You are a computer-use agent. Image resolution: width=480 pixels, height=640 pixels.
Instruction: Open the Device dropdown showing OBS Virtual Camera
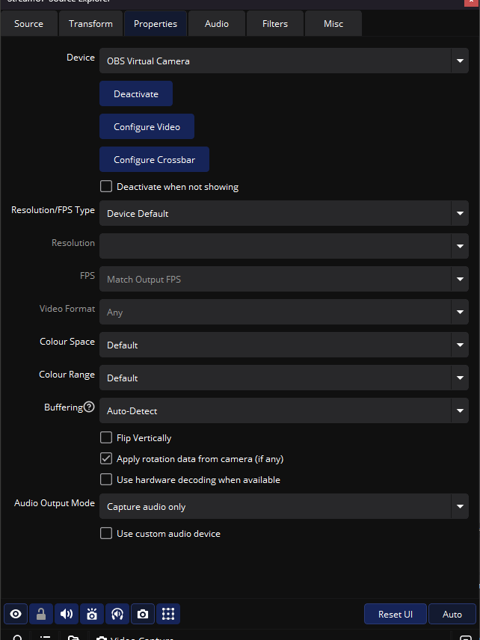coord(283,61)
